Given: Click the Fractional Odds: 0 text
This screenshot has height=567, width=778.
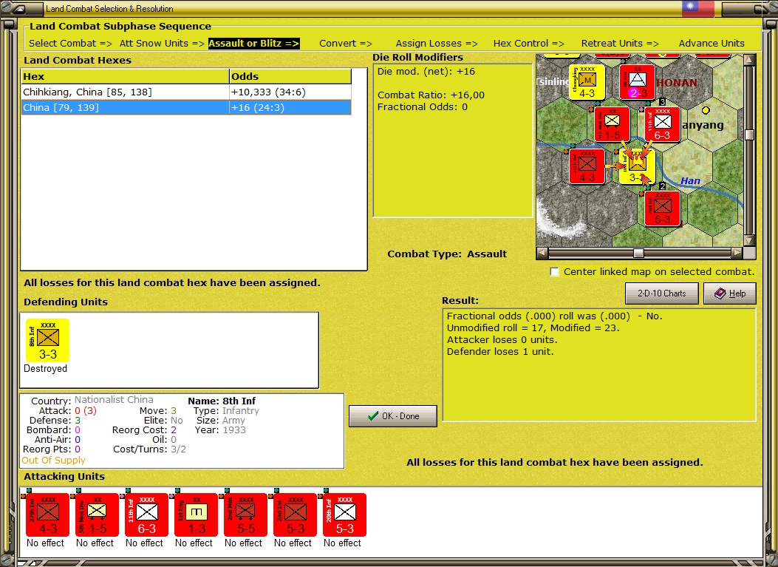Looking at the screenshot, I should tap(422, 106).
